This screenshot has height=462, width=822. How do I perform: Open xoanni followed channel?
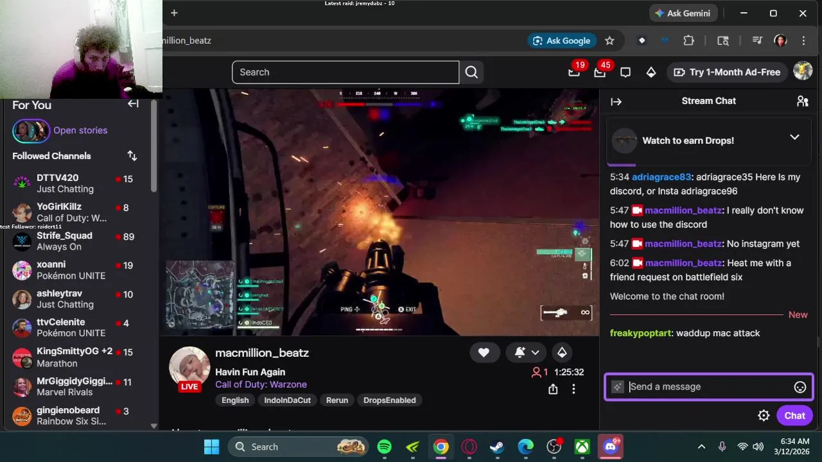[76, 269]
